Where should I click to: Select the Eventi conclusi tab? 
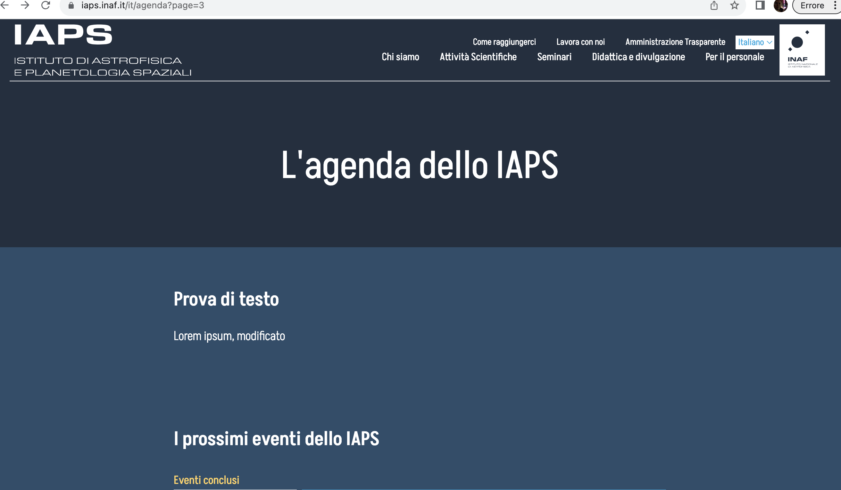click(206, 480)
